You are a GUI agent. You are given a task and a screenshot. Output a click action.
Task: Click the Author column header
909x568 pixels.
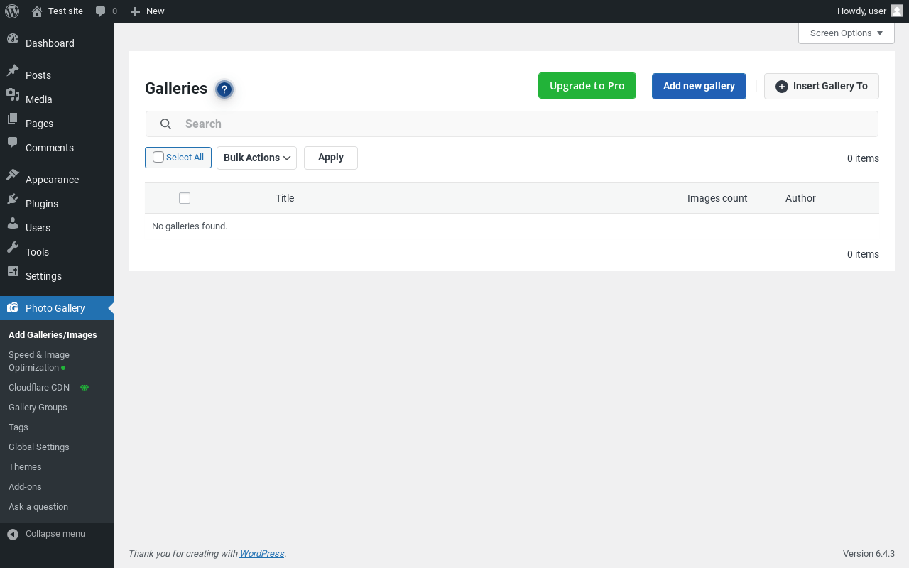800,198
